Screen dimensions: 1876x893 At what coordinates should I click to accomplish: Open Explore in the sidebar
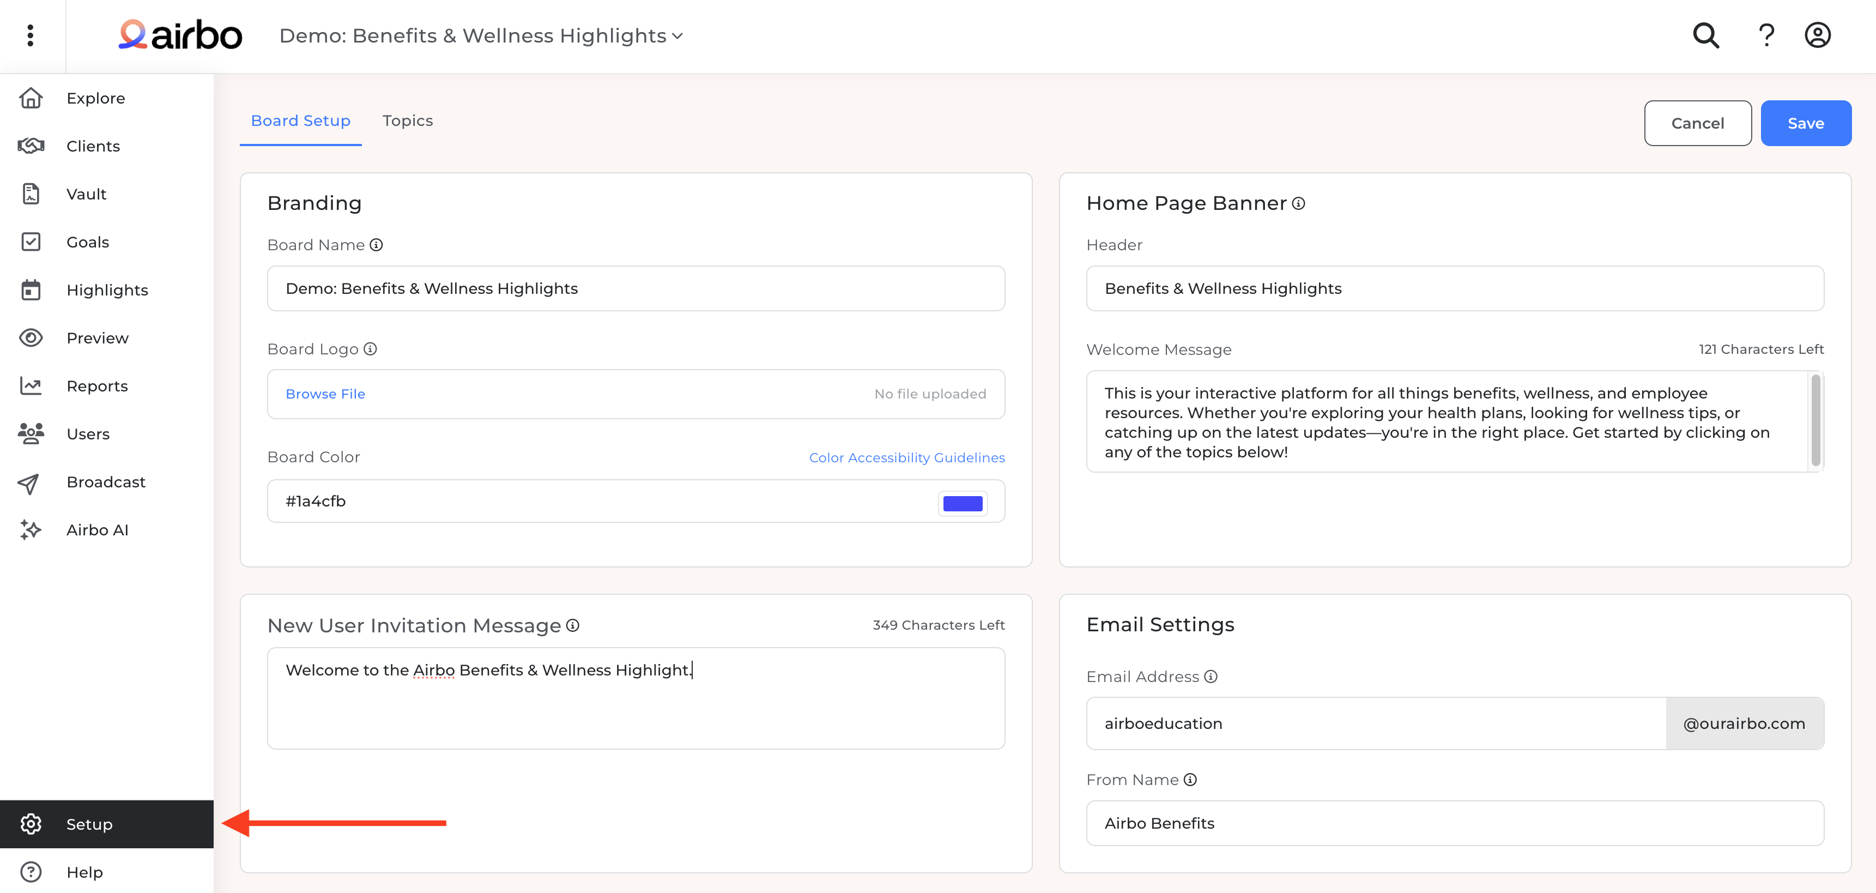[x=107, y=98]
